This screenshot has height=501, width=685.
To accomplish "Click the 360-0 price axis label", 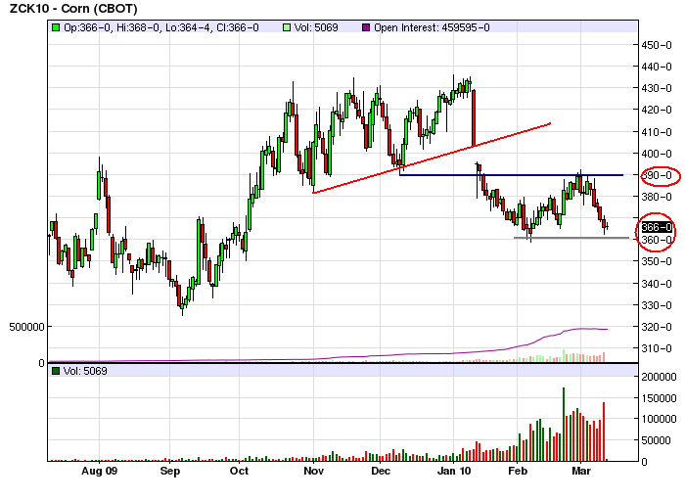I will coord(657,240).
